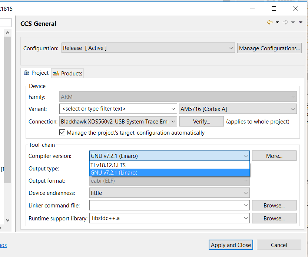308x257 pixels.
Task: Toggle Manage target-configuration automatically checkbox
Action: [x=62, y=132]
